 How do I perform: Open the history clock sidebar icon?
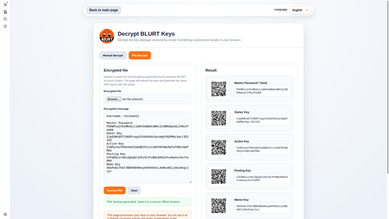[5, 19]
